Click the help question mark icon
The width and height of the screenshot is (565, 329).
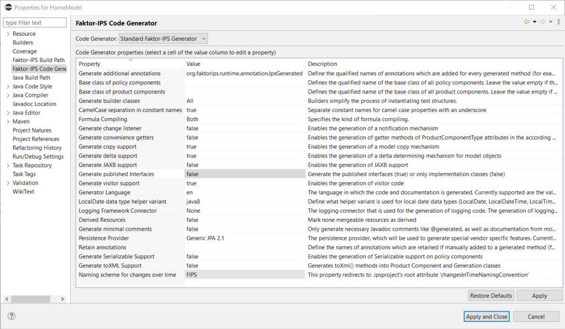click(x=11, y=316)
